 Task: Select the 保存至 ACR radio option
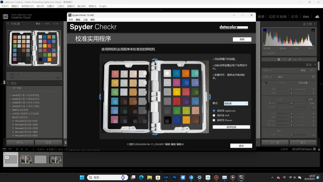(214, 116)
